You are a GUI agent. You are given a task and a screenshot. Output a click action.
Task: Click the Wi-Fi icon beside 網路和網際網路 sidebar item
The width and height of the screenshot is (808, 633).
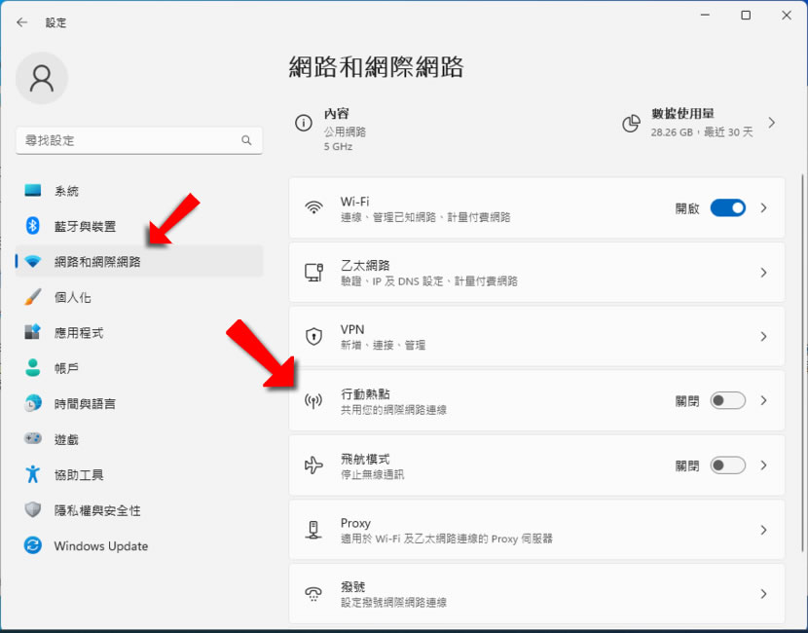point(33,261)
